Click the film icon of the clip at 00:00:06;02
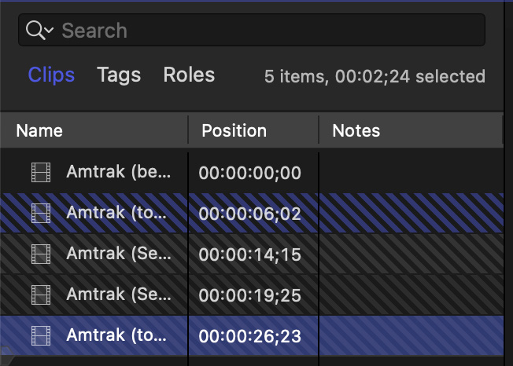 tap(40, 212)
